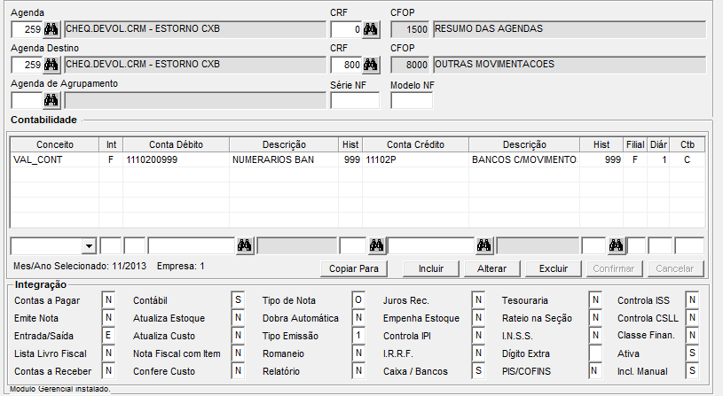Click the Contas a Pagar value box
Image resolution: width=723 pixels, height=396 pixels.
(x=109, y=300)
